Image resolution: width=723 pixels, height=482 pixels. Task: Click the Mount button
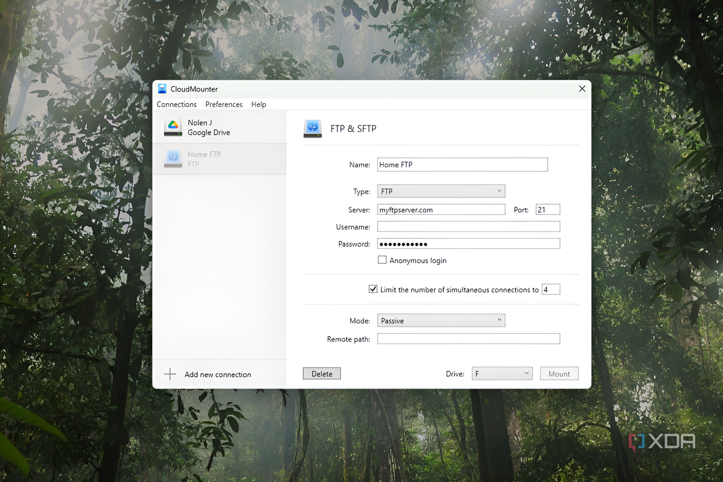(559, 373)
